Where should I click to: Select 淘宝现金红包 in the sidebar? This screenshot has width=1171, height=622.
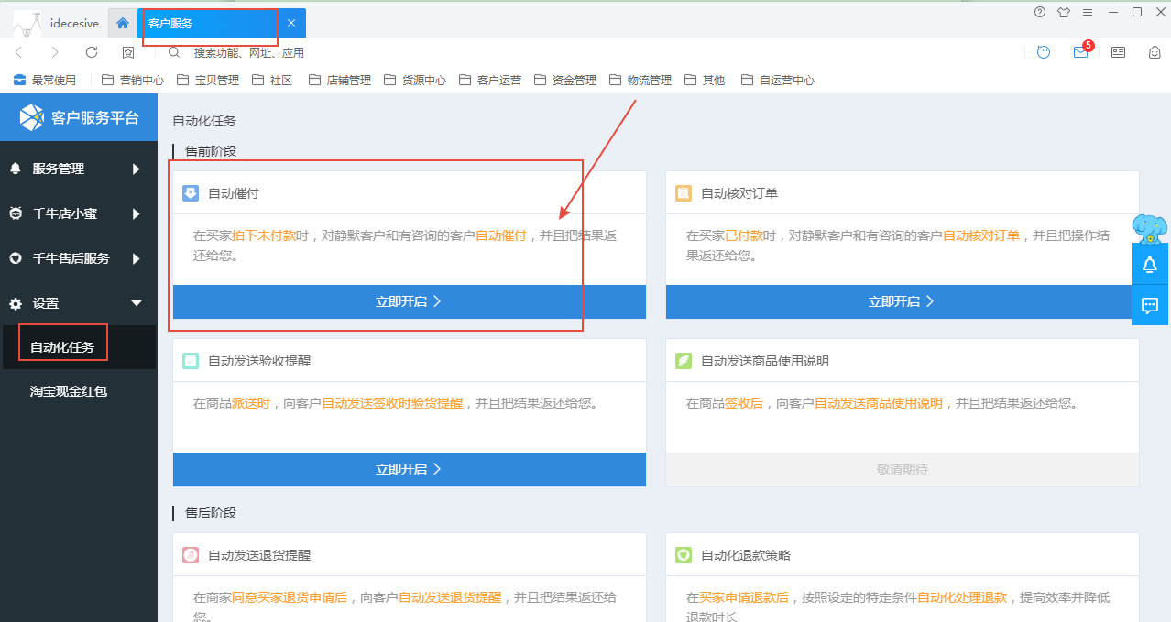[x=69, y=391]
